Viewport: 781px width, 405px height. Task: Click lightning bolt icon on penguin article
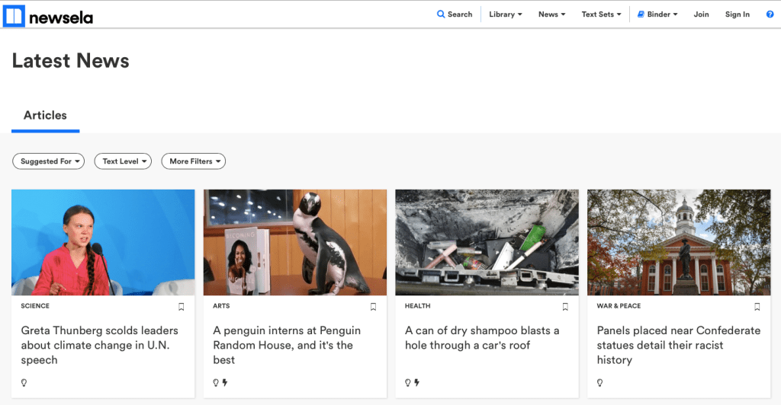click(x=225, y=382)
